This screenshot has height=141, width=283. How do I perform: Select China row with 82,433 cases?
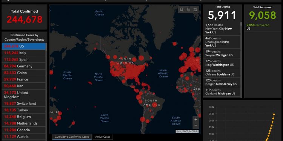(24, 73)
